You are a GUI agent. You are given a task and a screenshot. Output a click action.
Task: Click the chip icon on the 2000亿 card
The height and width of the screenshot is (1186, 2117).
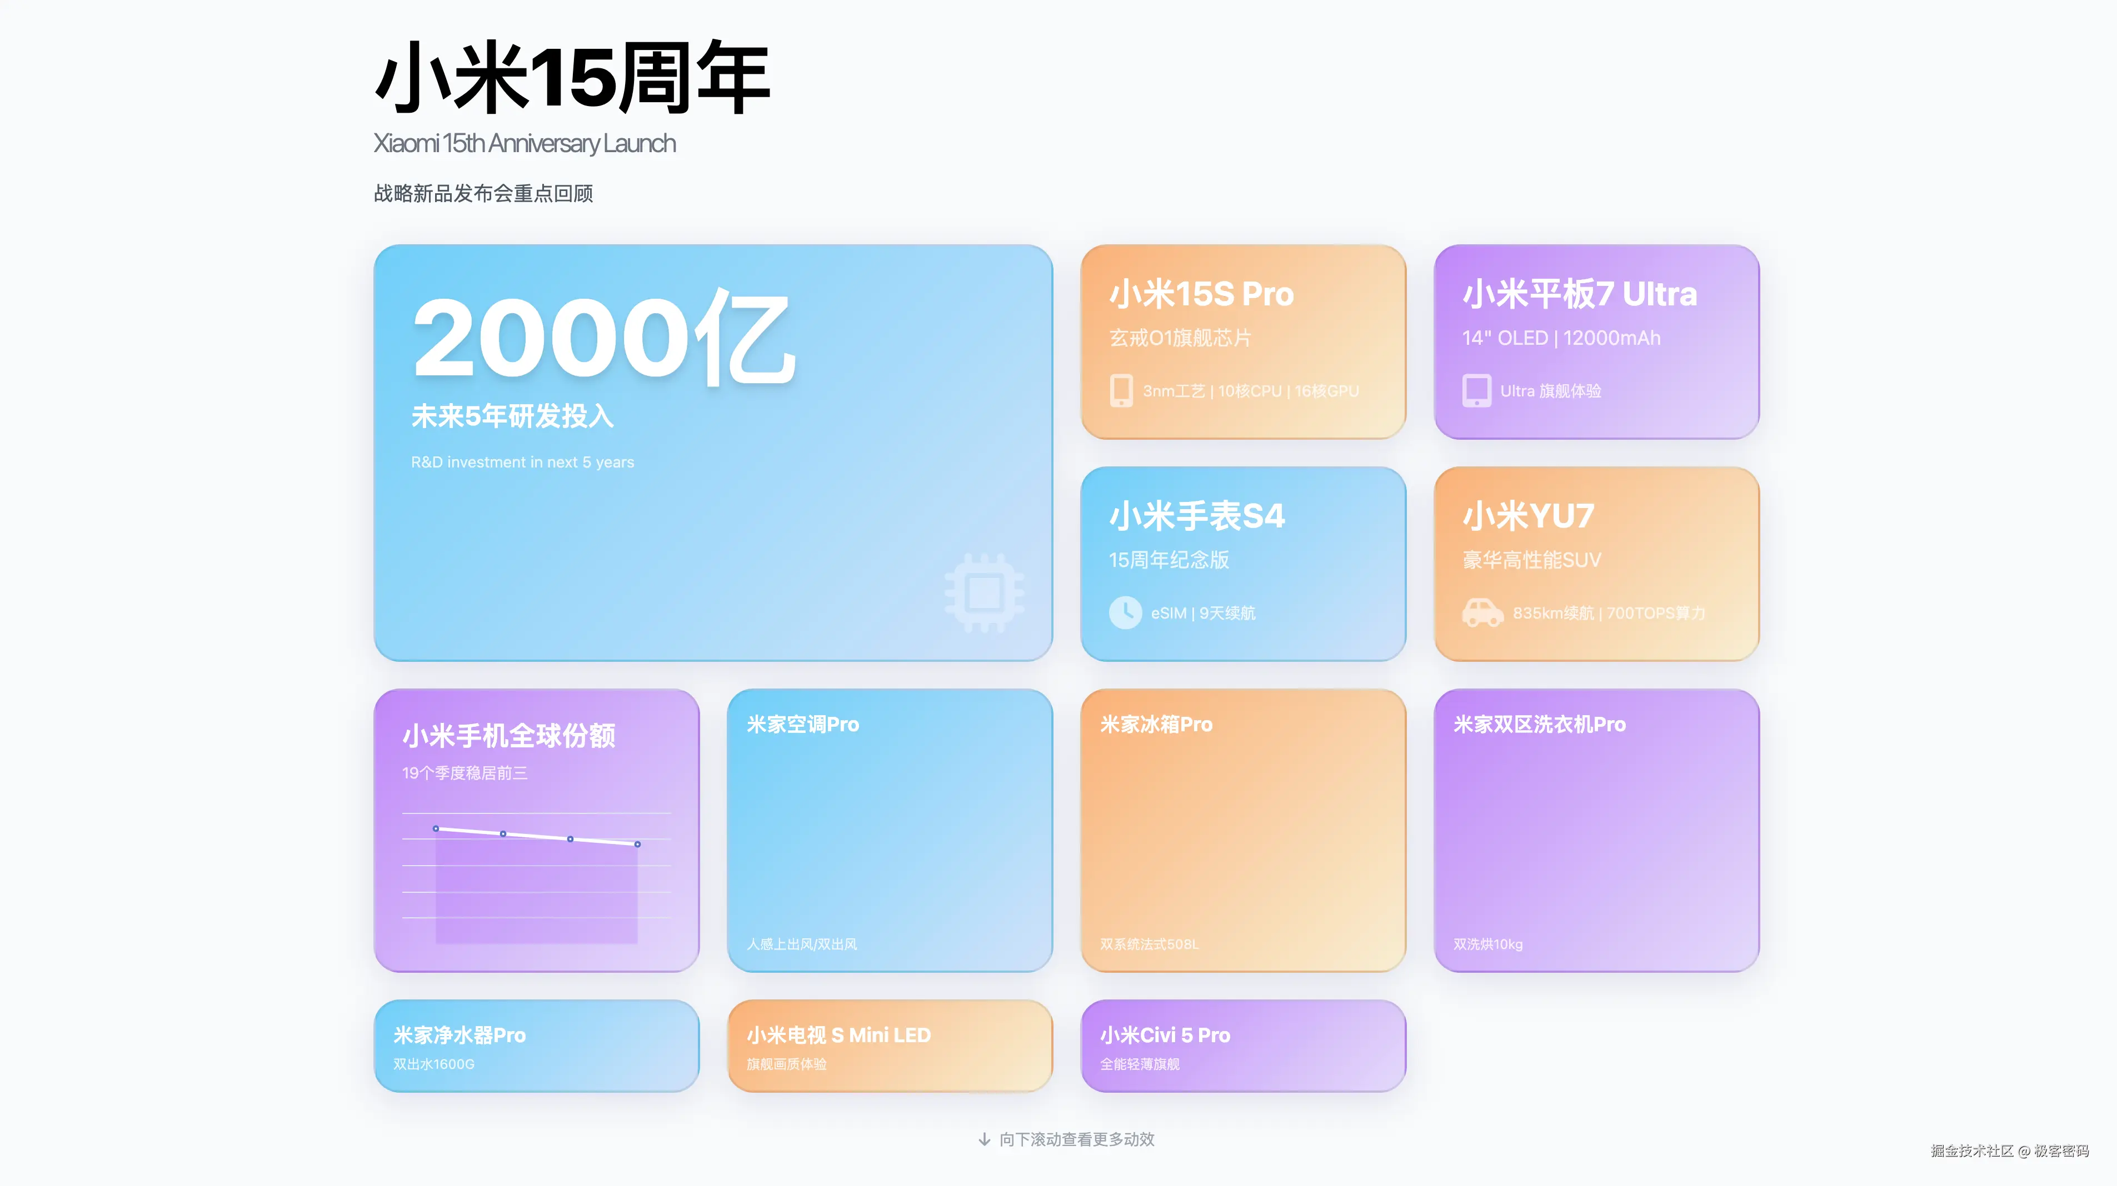(985, 593)
